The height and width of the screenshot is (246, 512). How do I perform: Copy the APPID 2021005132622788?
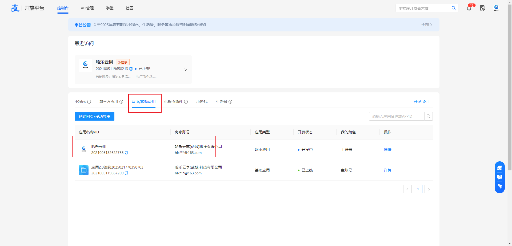(x=126, y=153)
